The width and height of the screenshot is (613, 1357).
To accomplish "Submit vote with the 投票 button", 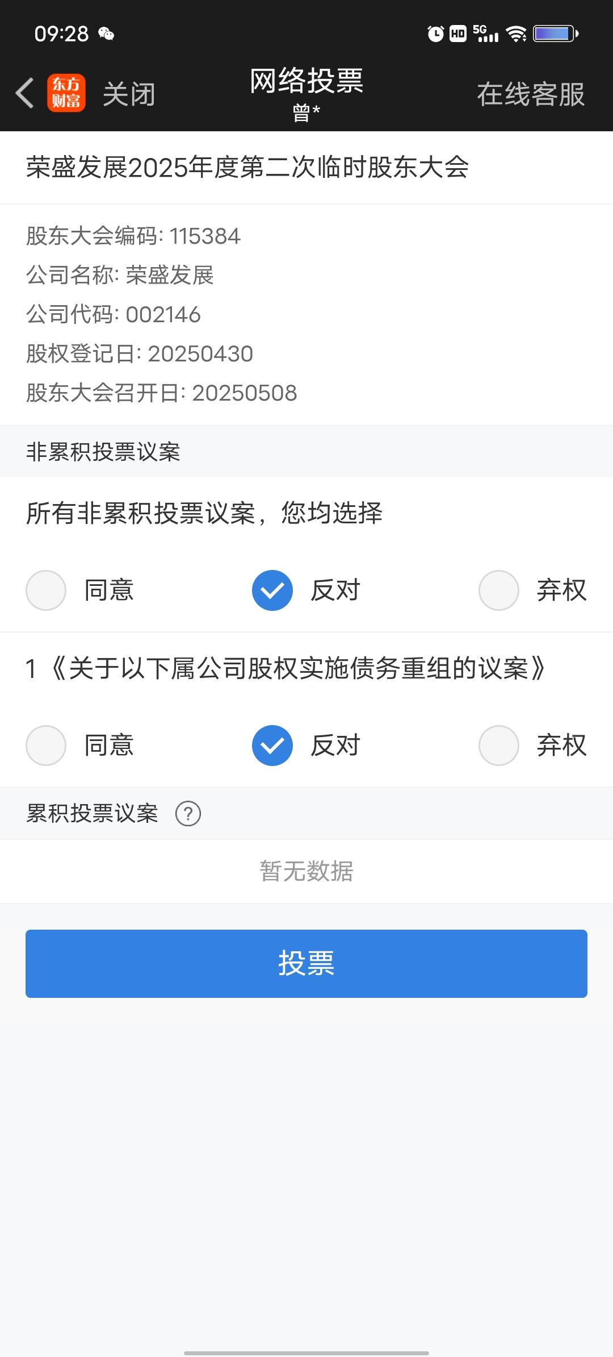I will pos(306,964).
